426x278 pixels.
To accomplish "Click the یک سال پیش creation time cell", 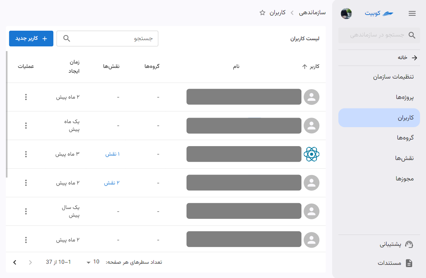I will 71,212.
